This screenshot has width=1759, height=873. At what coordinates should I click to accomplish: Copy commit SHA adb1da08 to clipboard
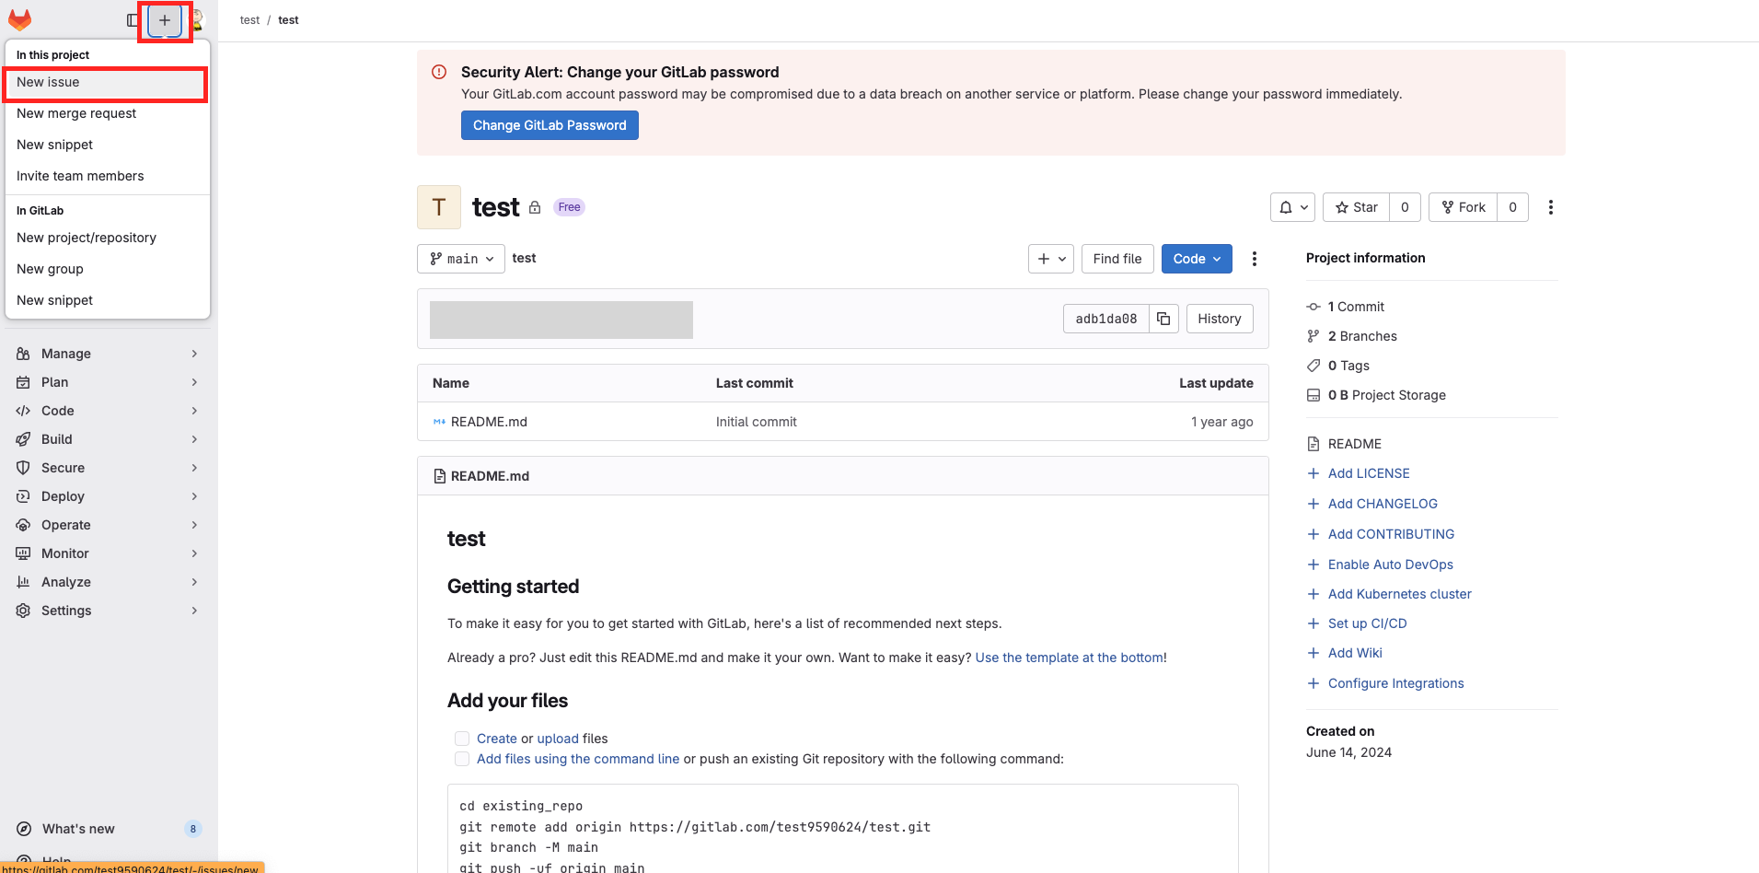click(x=1163, y=319)
